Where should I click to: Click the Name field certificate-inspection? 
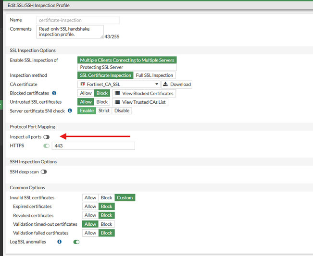point(78,20)
